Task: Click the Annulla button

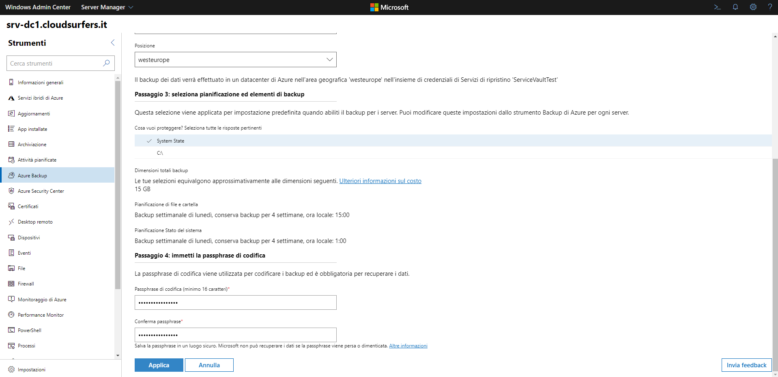Action: click(x=209, y=365)
